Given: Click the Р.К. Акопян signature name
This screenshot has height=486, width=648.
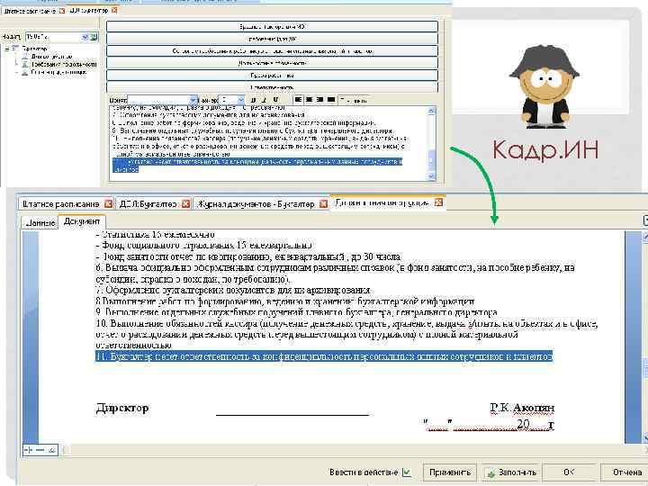Looking at the screenshot, I should click(522, 408).
